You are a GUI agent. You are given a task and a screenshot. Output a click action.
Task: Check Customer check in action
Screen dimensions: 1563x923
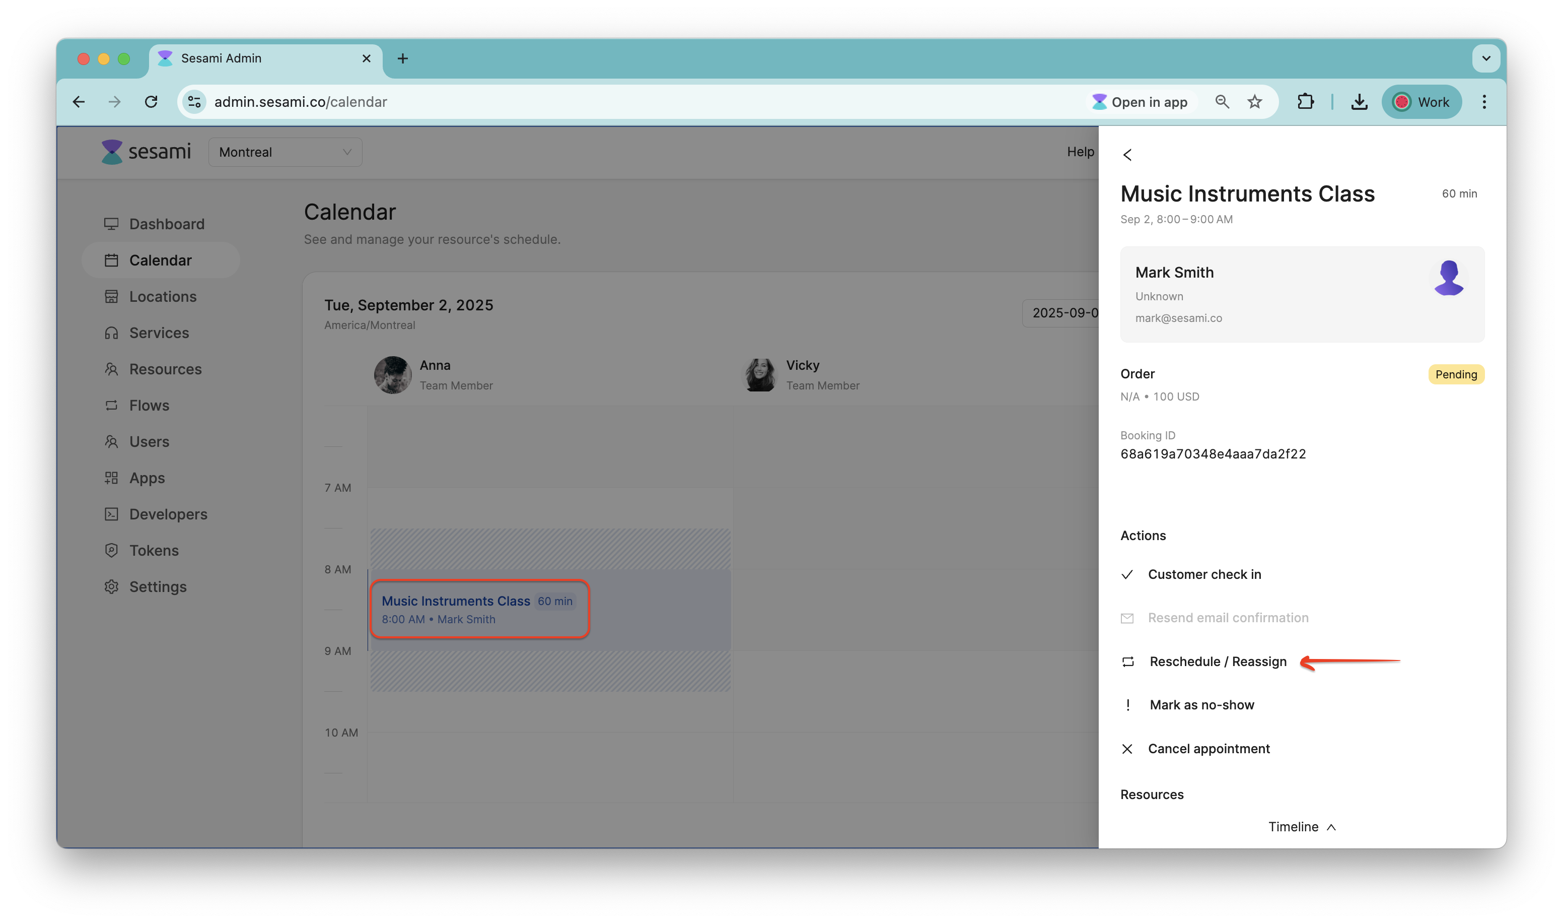click(x=1204, y=574)
